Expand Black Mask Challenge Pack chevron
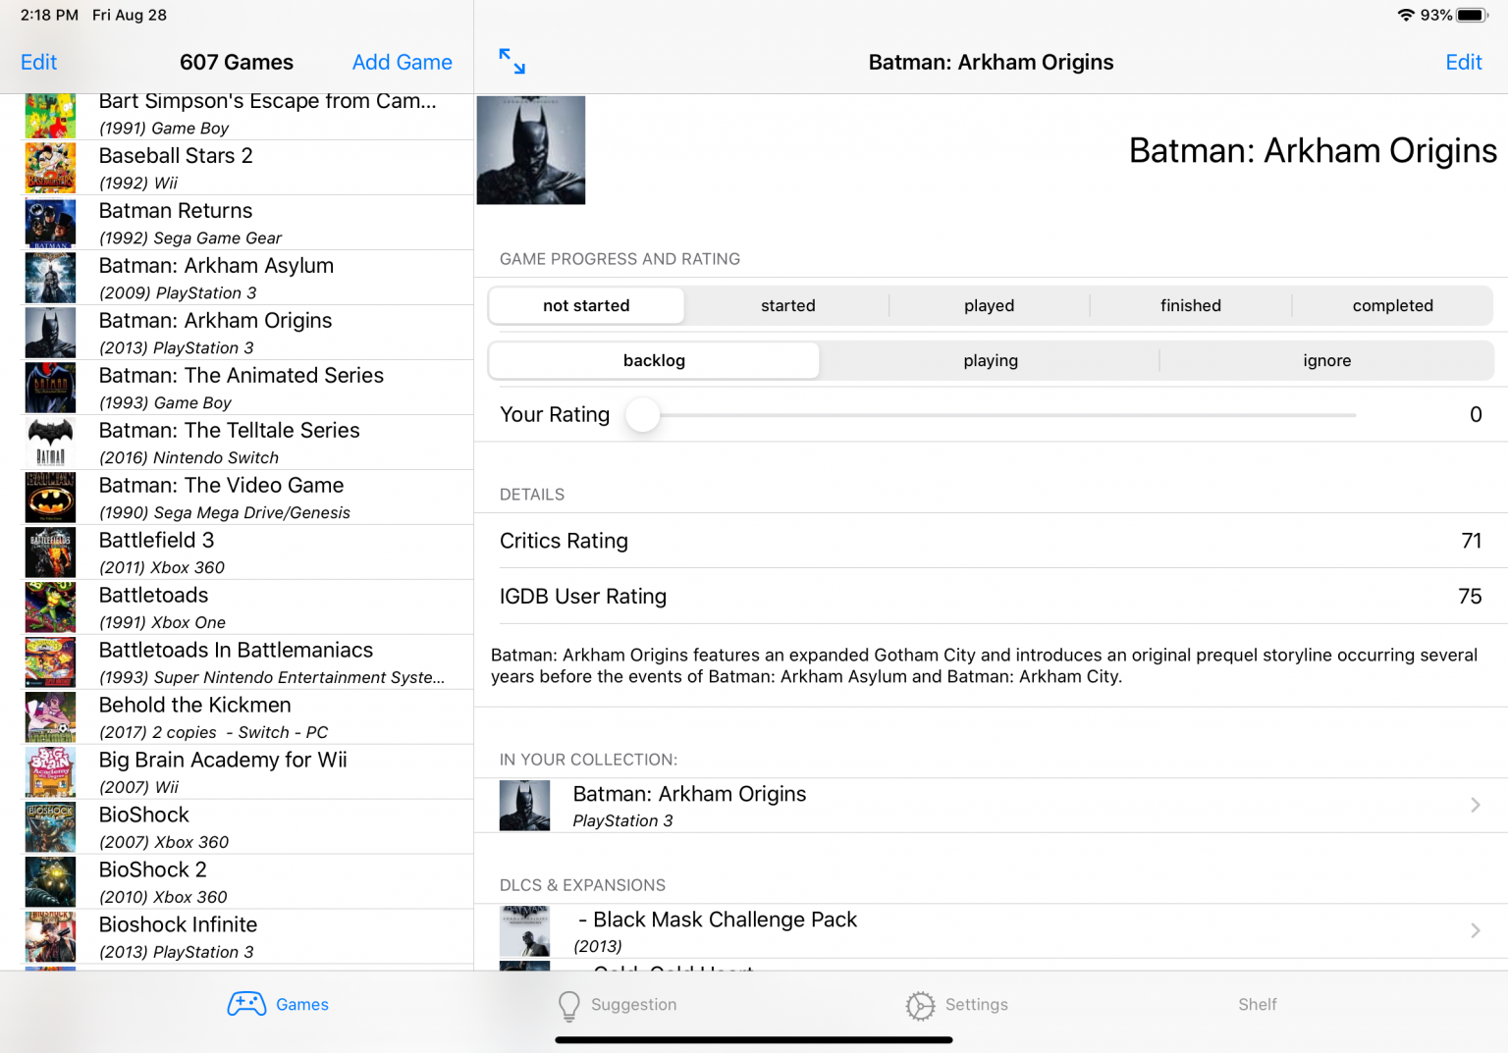This screenshot has width=1508, height=1053. click(1475, 930)
